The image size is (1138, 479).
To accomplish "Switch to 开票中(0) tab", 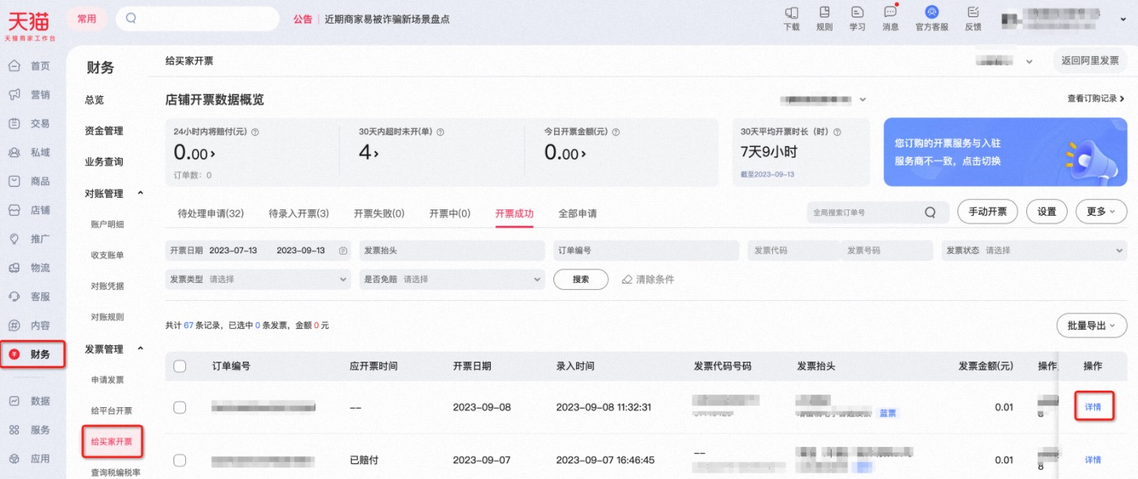I will (x=450, y=213).
